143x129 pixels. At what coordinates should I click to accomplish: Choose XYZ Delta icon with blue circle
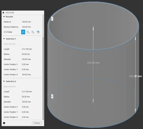pyautogui.click(x=38, y=32)
